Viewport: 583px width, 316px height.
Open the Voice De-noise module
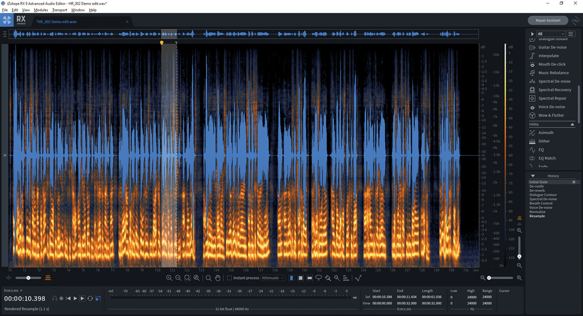(552, 107)
